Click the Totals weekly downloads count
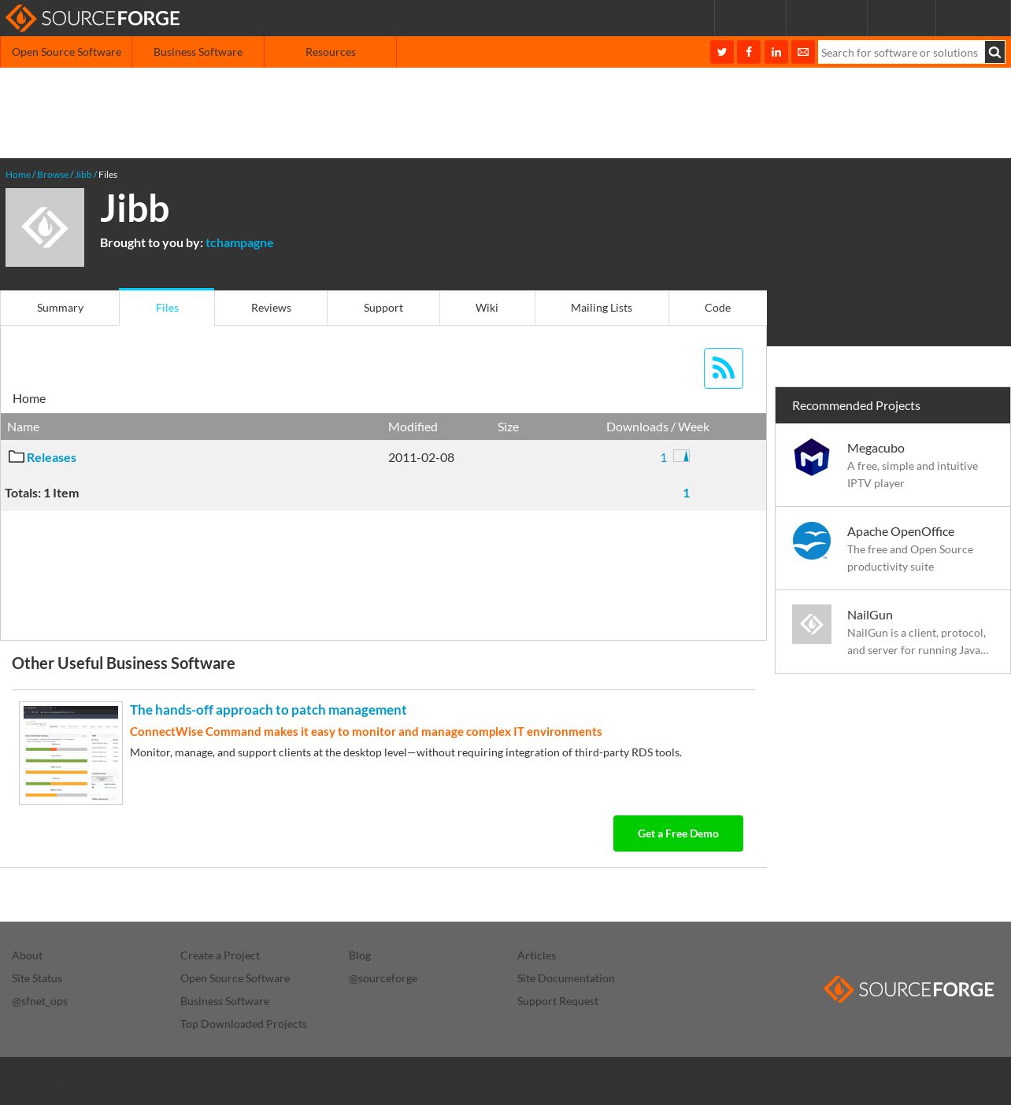1011x1105 pixels. pyautogui.click(x=687, y=493)
